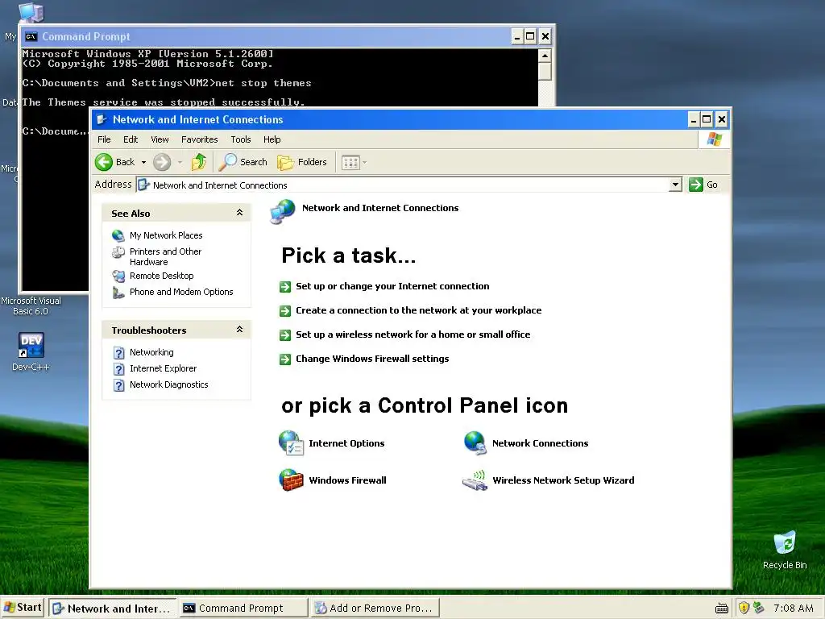Go up one folder level icon
825x619 pixels.
click(x=199, y=162)
